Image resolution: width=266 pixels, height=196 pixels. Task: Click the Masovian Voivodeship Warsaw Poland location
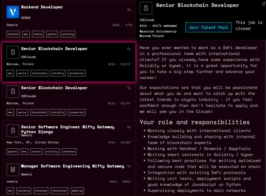158,34
